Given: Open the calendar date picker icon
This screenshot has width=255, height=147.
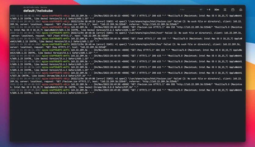Looking at the screenshot, I should pos(233,10).
